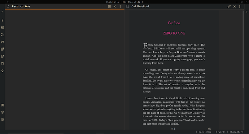
Task: Click the edit pencil icon in CalibreBook pane
Action: [229, 7]
